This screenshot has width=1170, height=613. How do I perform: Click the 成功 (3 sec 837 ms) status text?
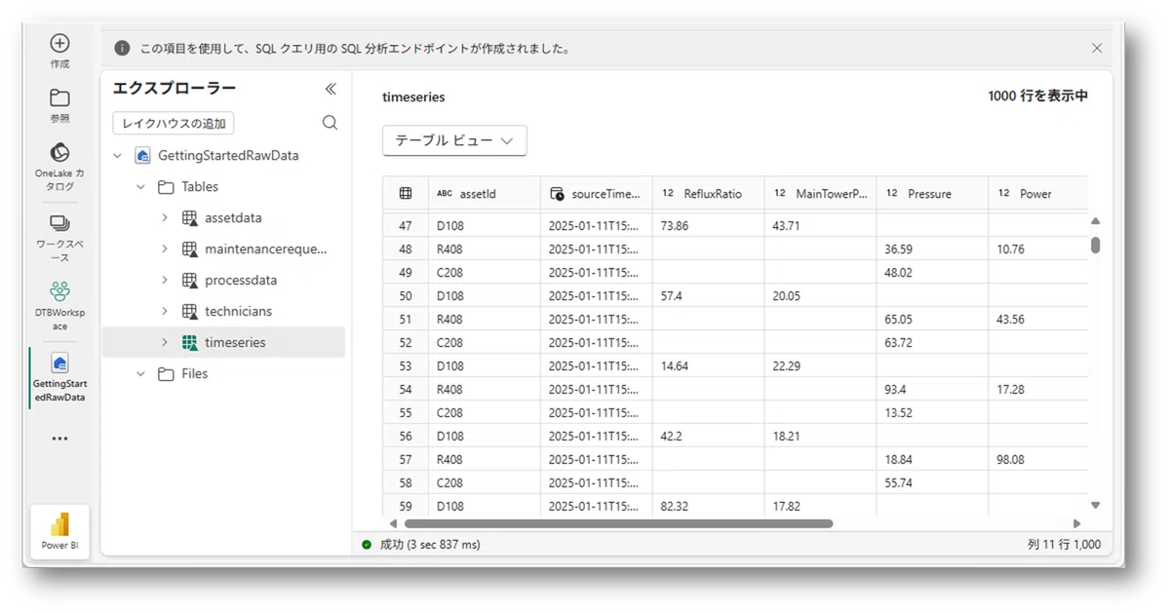click(430, 545)
